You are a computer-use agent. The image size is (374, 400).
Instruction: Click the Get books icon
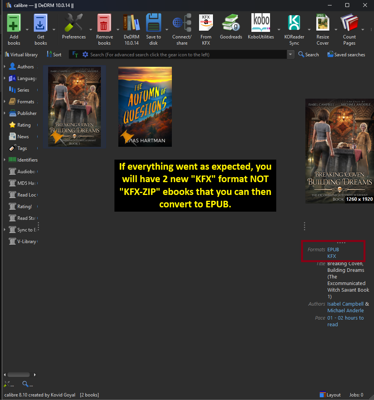tap(40, 23)
